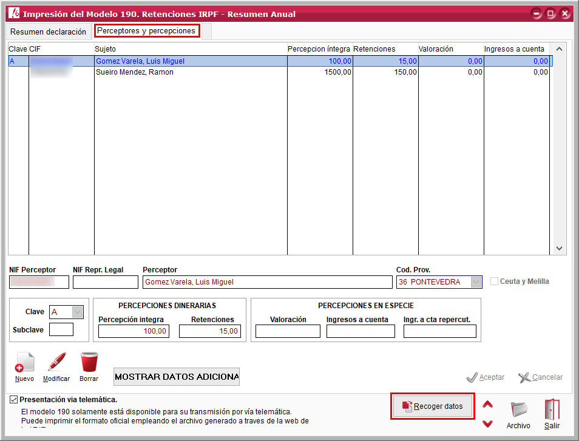Click the Perceptor name input field
The image size is (579, 441).
pos(267,282)
